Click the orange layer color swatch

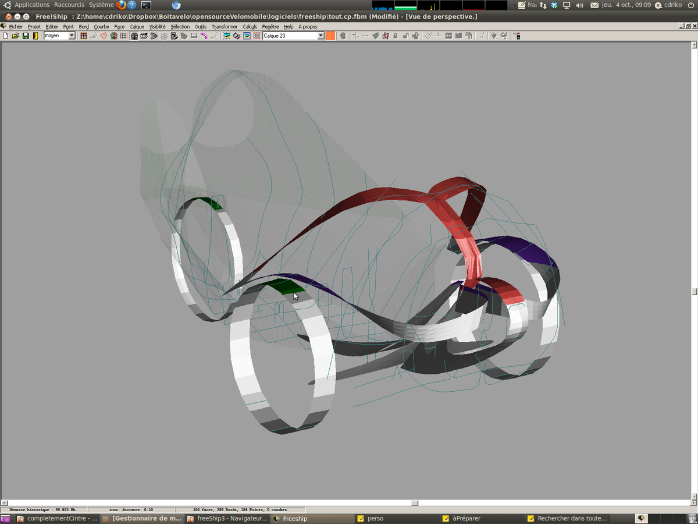(330, 36)
